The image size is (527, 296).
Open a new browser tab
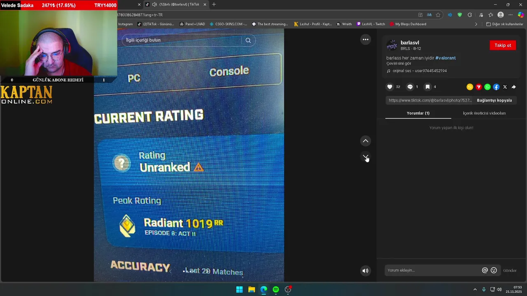[x=214, y=5]
